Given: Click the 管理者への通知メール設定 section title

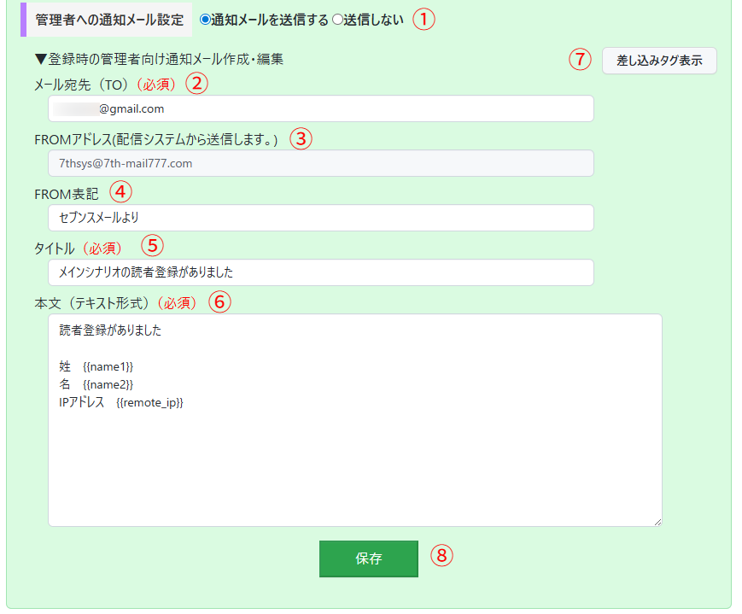Looking at the screenshot, I should (108, 20).
